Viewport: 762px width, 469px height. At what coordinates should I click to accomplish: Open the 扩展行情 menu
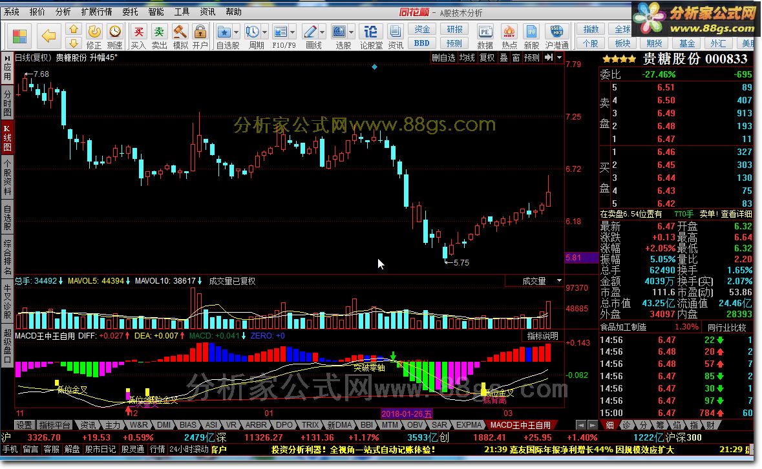pyautogui.click(x=96, y=12)
